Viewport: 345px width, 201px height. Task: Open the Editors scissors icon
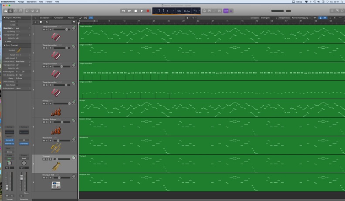pyautogui.click(x=37, y=11)
